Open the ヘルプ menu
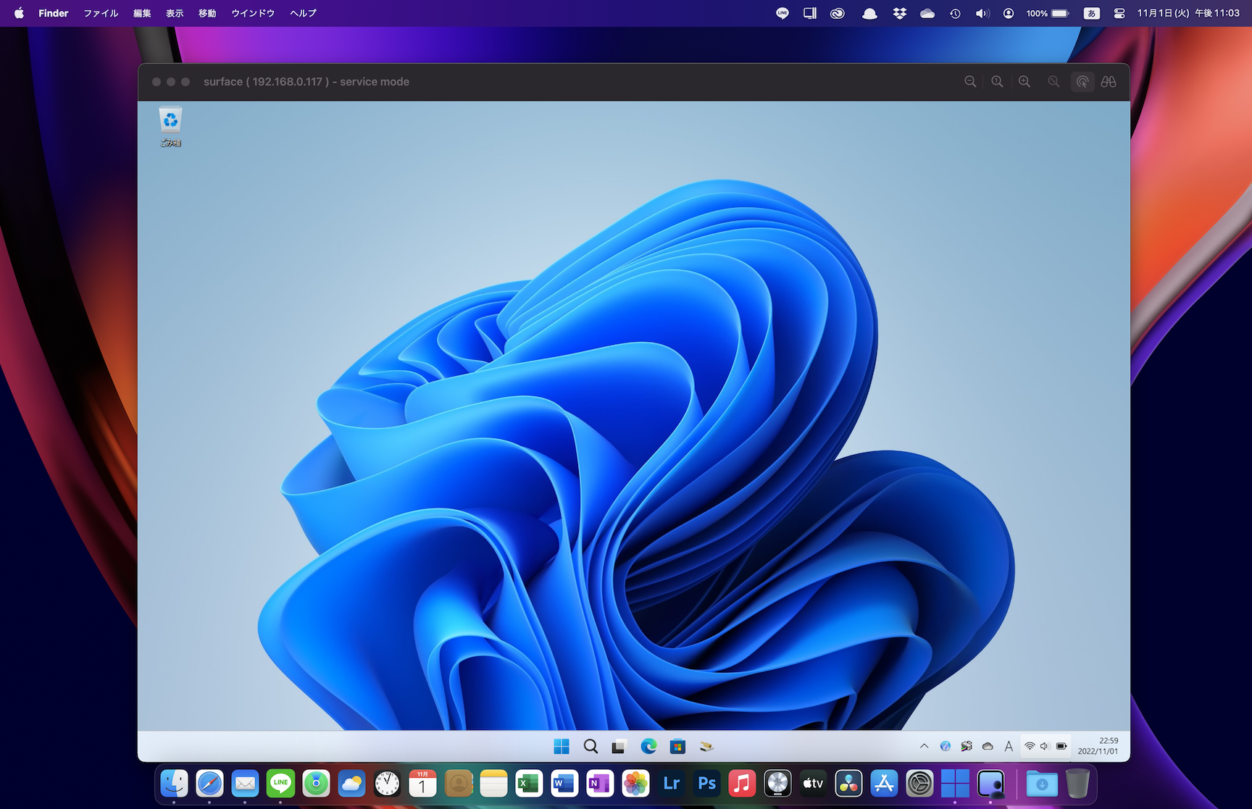Screen dimensions: 1252x809 (303, 13)
